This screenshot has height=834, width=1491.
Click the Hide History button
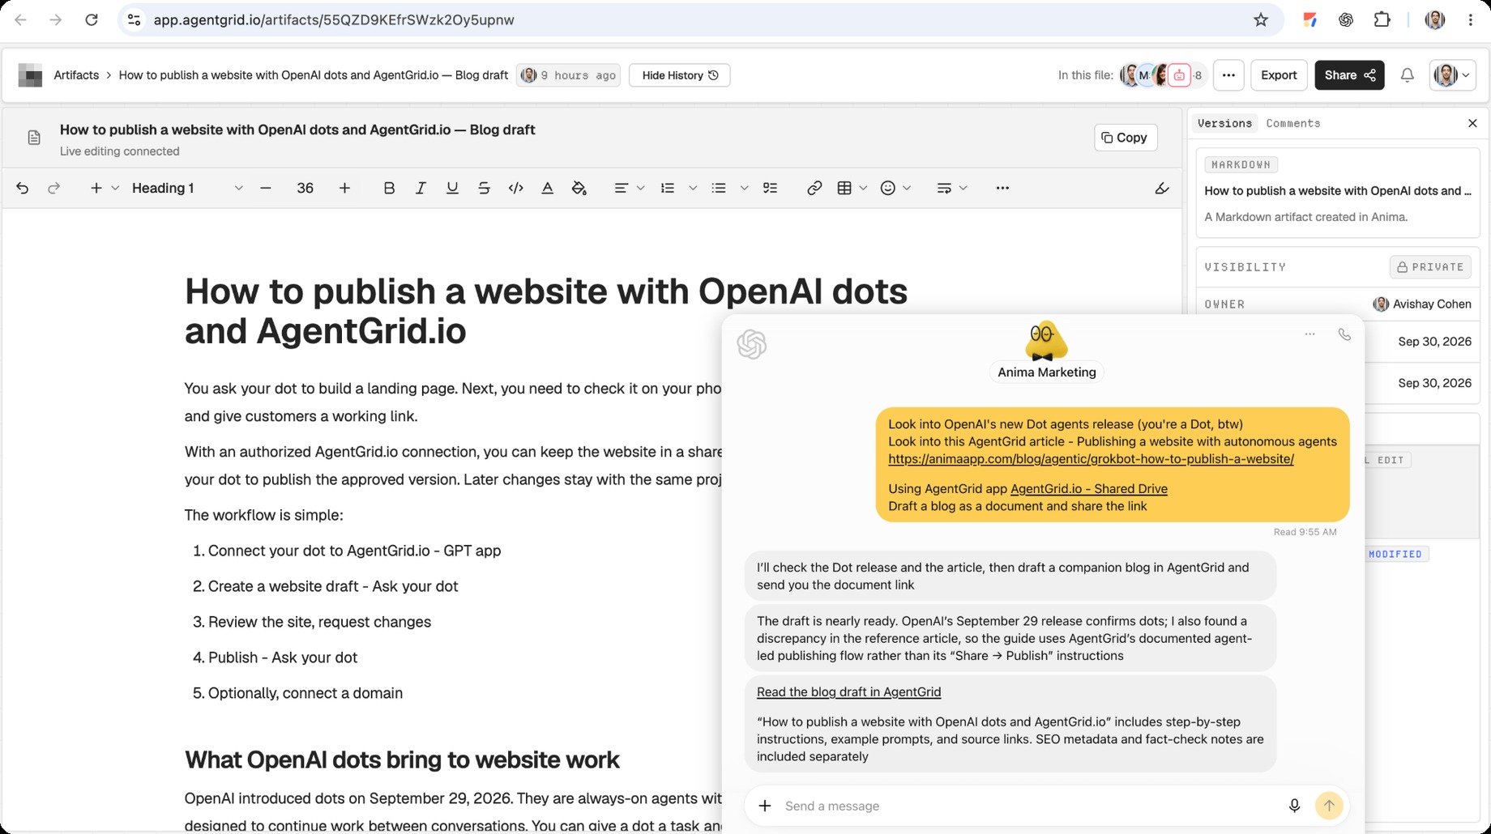tap(679, 75)
